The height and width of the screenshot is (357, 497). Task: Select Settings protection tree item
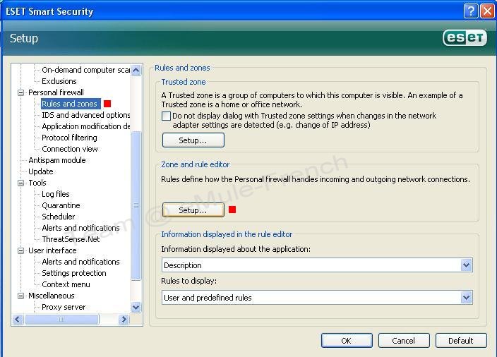(x=74, y=273)
